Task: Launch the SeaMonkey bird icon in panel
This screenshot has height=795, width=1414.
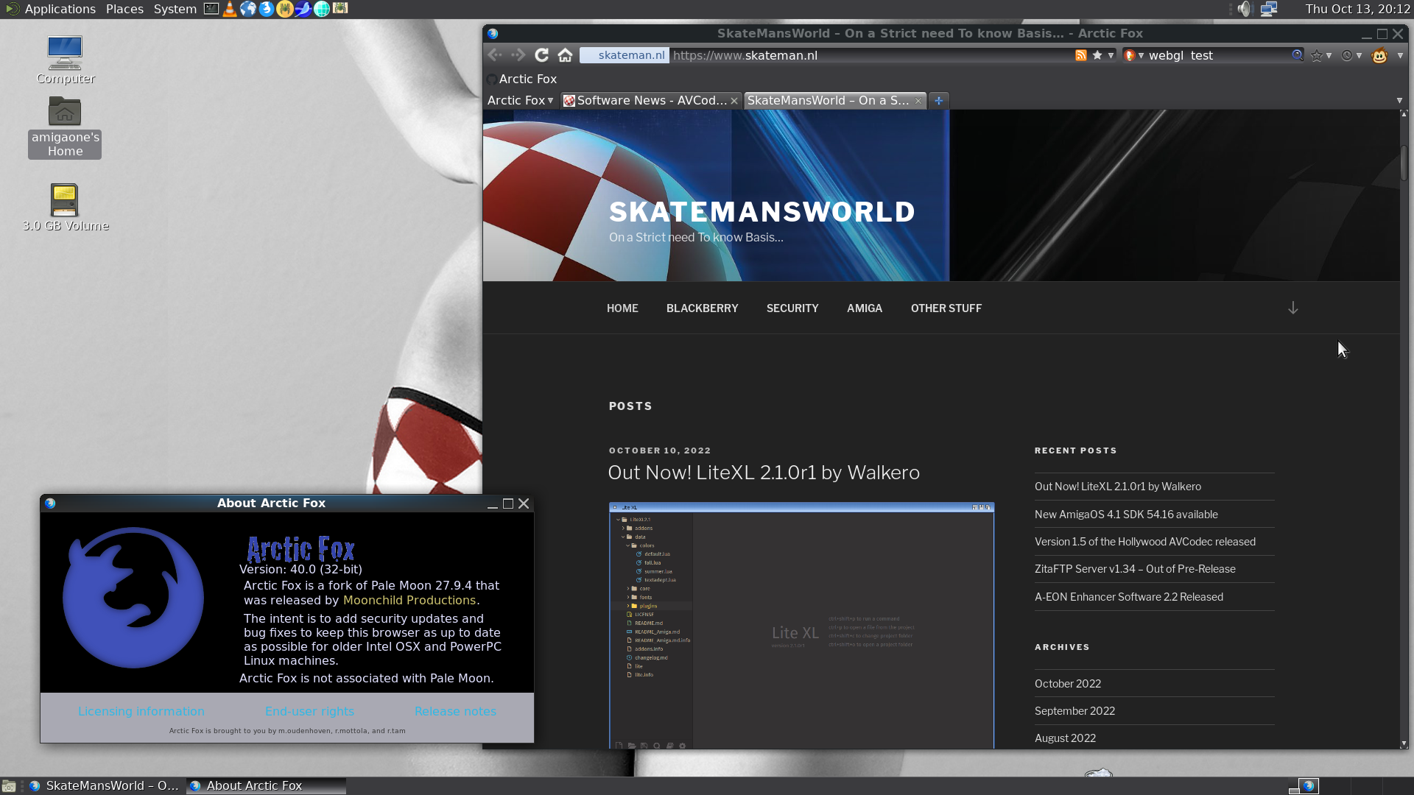Action: click(303, 9)
